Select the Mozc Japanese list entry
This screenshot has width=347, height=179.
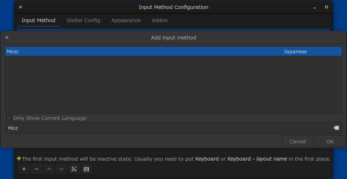point(173,52)
